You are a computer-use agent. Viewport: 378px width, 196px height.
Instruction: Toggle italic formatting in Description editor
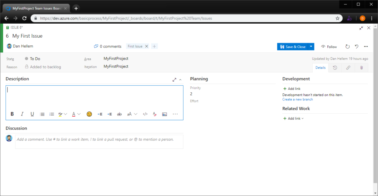tap(22, 114)
